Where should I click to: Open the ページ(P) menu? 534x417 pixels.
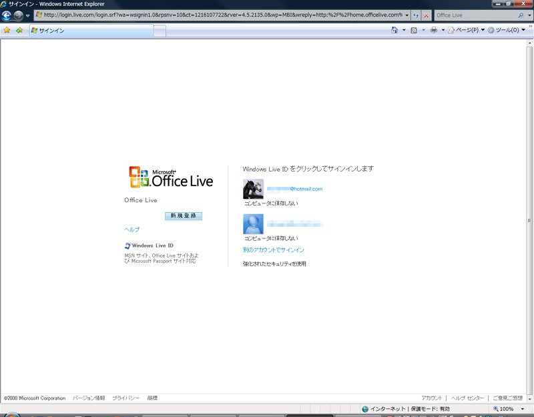coord(466,30)
